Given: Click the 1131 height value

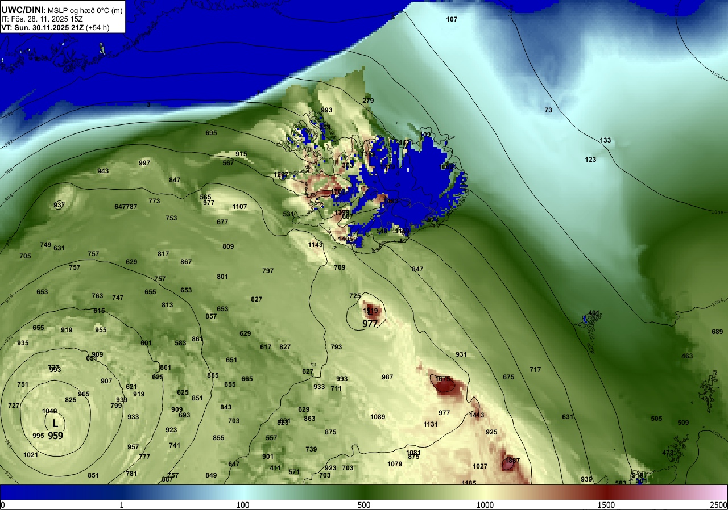Looking at the screenshot, I should (x=431, y=424).
